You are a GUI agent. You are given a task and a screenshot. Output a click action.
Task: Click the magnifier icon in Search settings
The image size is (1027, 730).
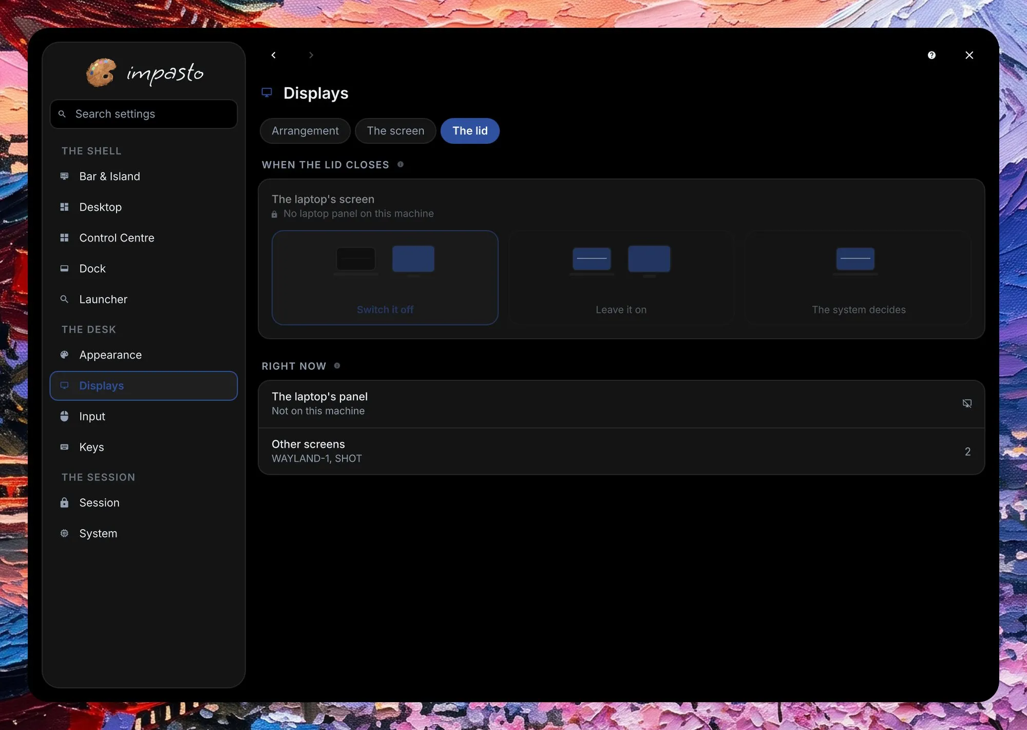[62, 114]
